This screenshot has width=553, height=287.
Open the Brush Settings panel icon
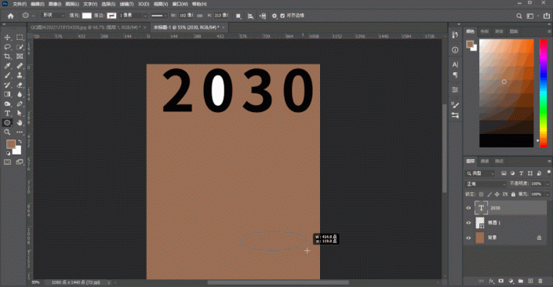[455, 105]
